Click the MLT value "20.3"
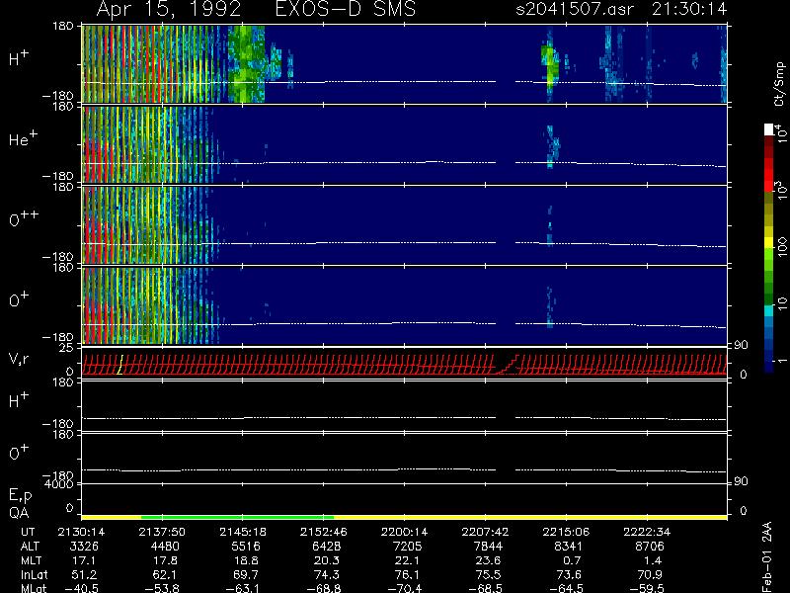 [x=326, y=560]
